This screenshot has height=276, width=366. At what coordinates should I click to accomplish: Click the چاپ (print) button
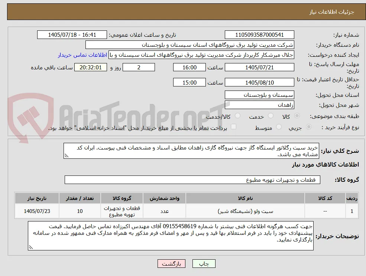204,264
